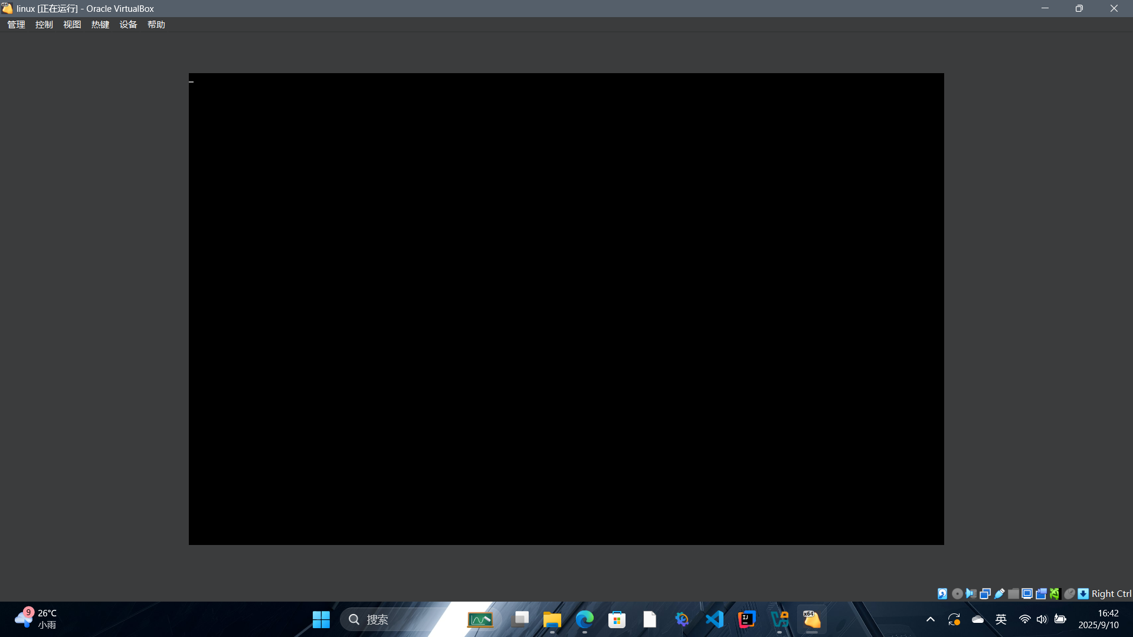Open the 管理 menu

(x=16, y=24)
